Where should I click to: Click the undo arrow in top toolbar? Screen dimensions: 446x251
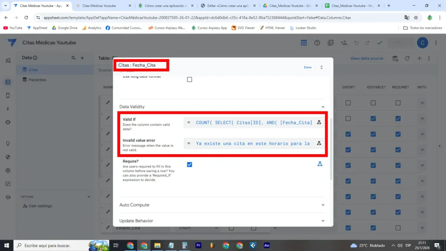pyautogui.click(x=356, y=43)
